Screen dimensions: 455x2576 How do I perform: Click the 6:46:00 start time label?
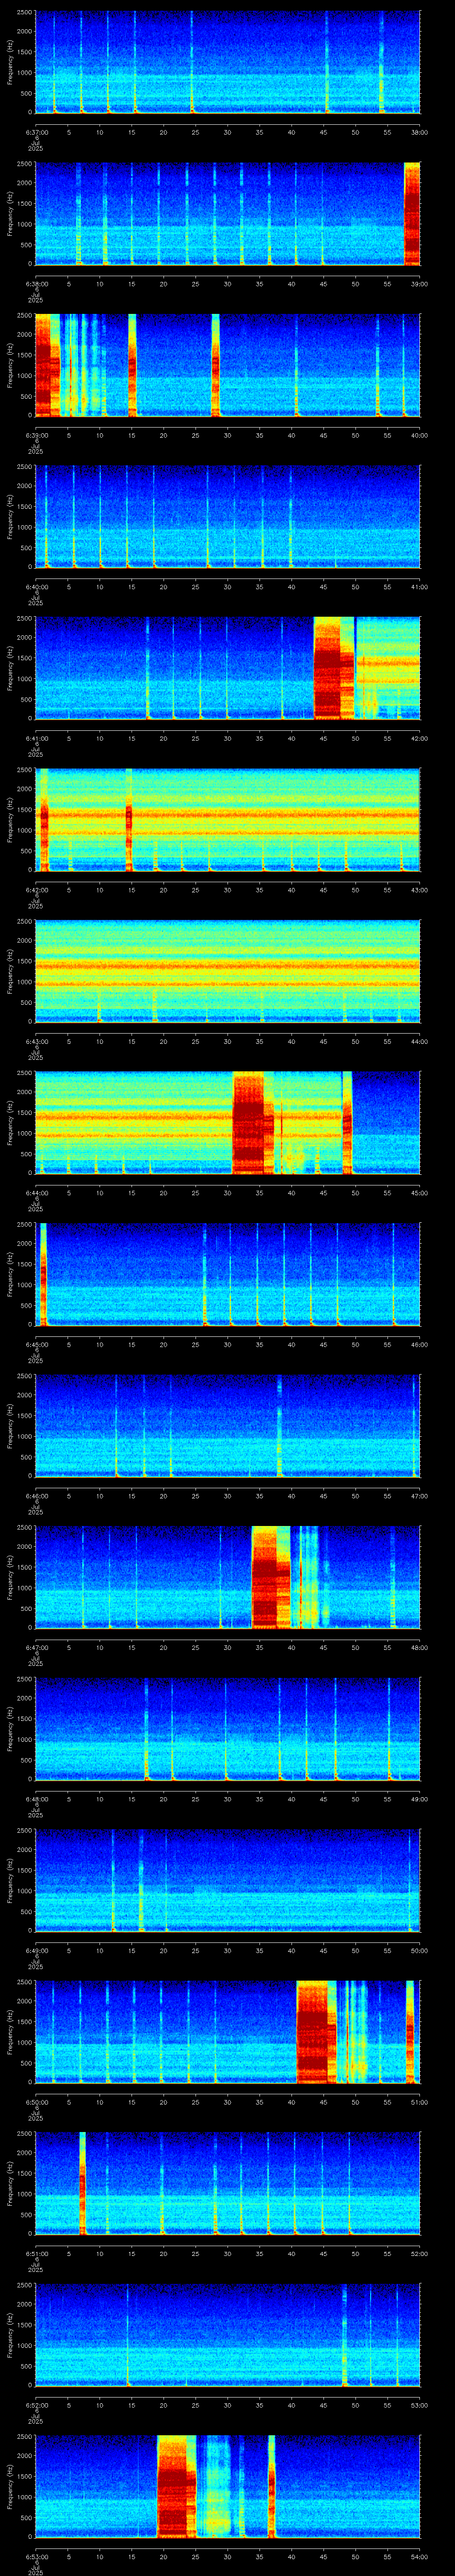point(36,1496)
